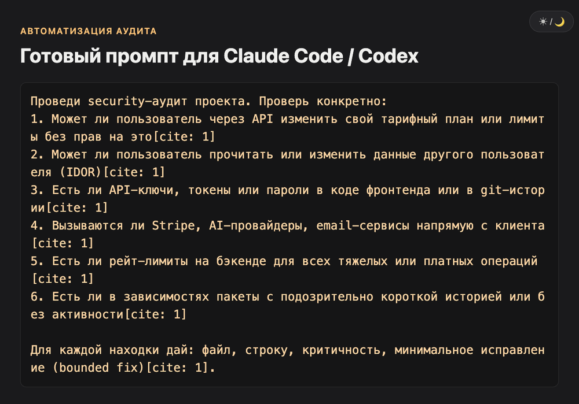The width and height of the screenshot is (579, 404).
Task: Click prompt item 1 about тарифный план
Action: pos(287,128)
